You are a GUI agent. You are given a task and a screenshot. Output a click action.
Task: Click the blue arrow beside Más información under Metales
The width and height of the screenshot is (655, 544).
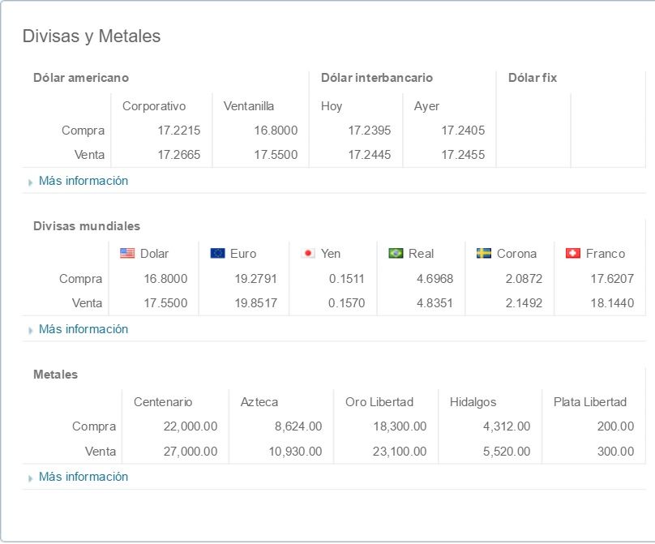click(x=31, y=477)
